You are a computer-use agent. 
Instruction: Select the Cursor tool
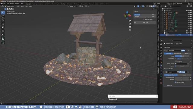point(3,16)
